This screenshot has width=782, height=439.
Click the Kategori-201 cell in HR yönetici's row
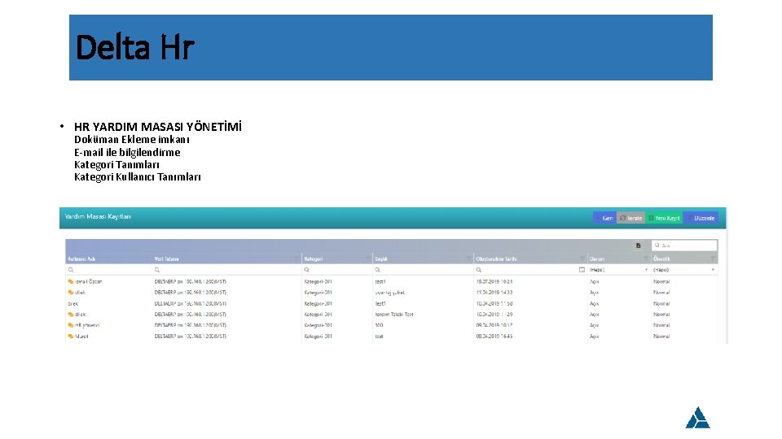pyautogui.click(x=319, y=325)
